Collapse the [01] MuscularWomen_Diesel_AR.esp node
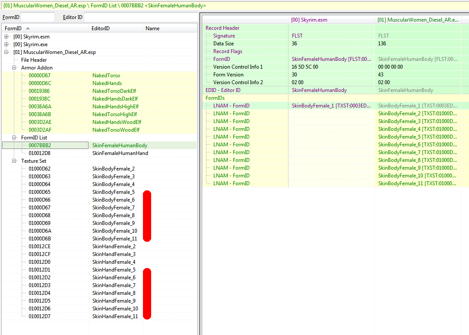The width and height of the screenshot is (469, 335). [x=6, y=52]
